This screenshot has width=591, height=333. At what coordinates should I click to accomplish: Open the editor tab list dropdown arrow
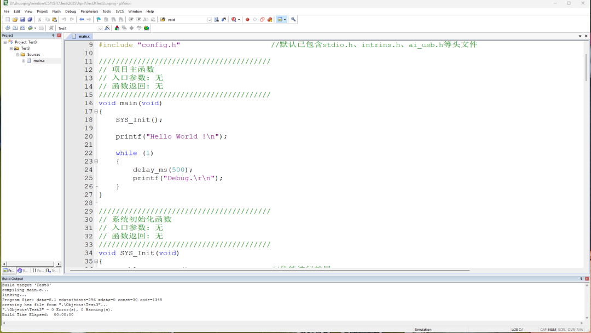tap(580, 36)
